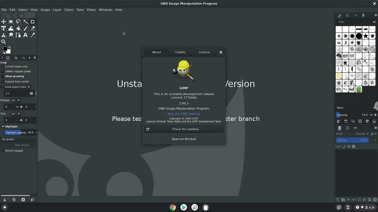Enable Shrink merged checkbox

pyautogui.click(x=3, y=151)
